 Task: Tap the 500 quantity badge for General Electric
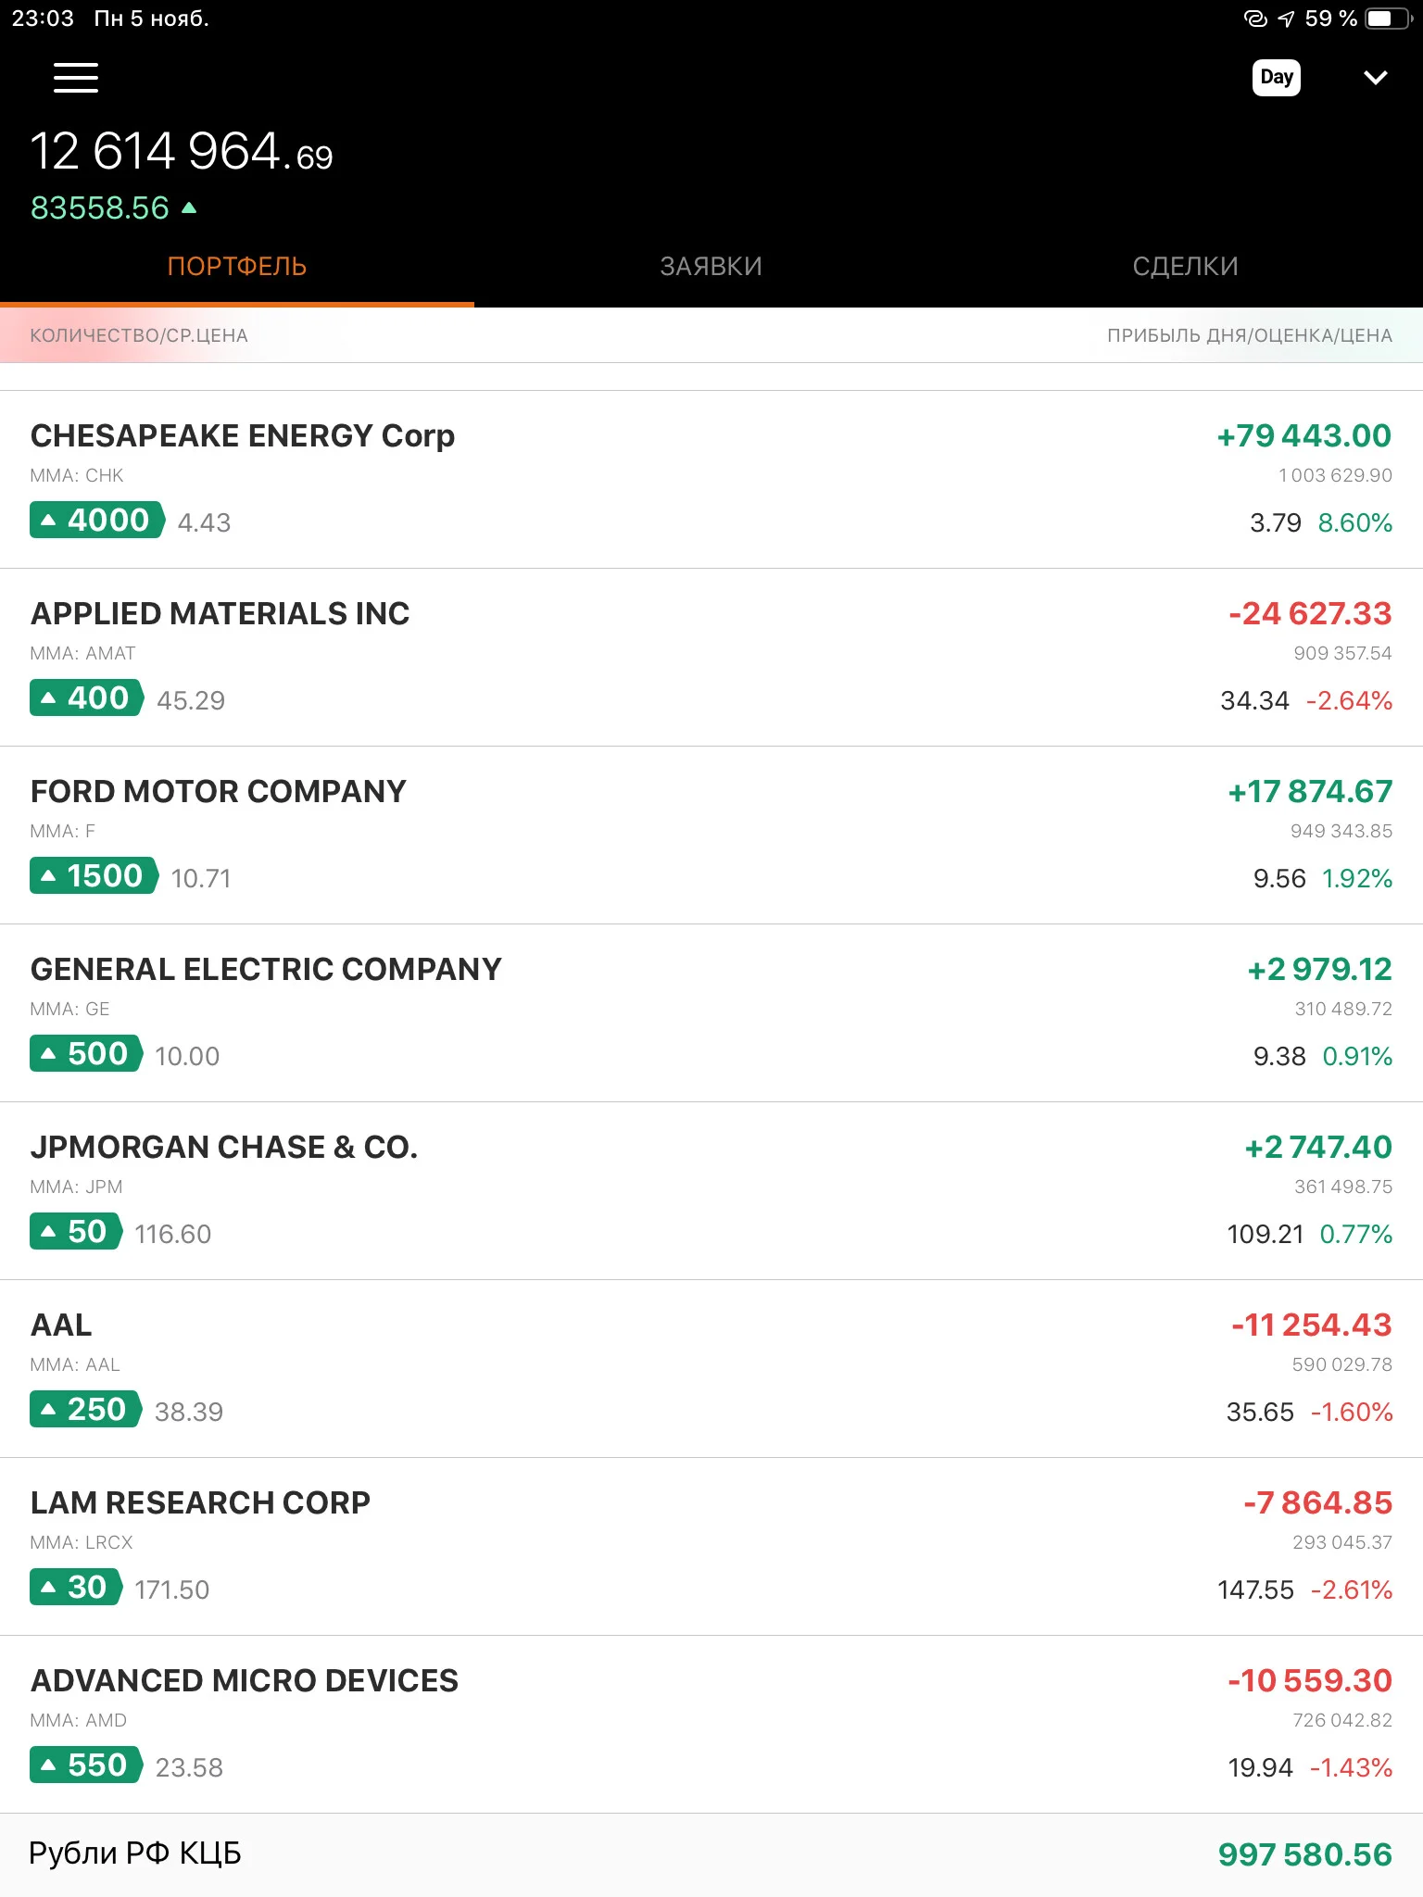tap(86, 1053)
